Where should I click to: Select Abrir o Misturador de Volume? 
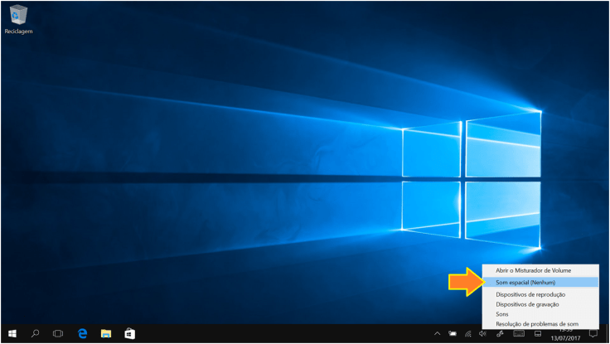tap(532, 270)
